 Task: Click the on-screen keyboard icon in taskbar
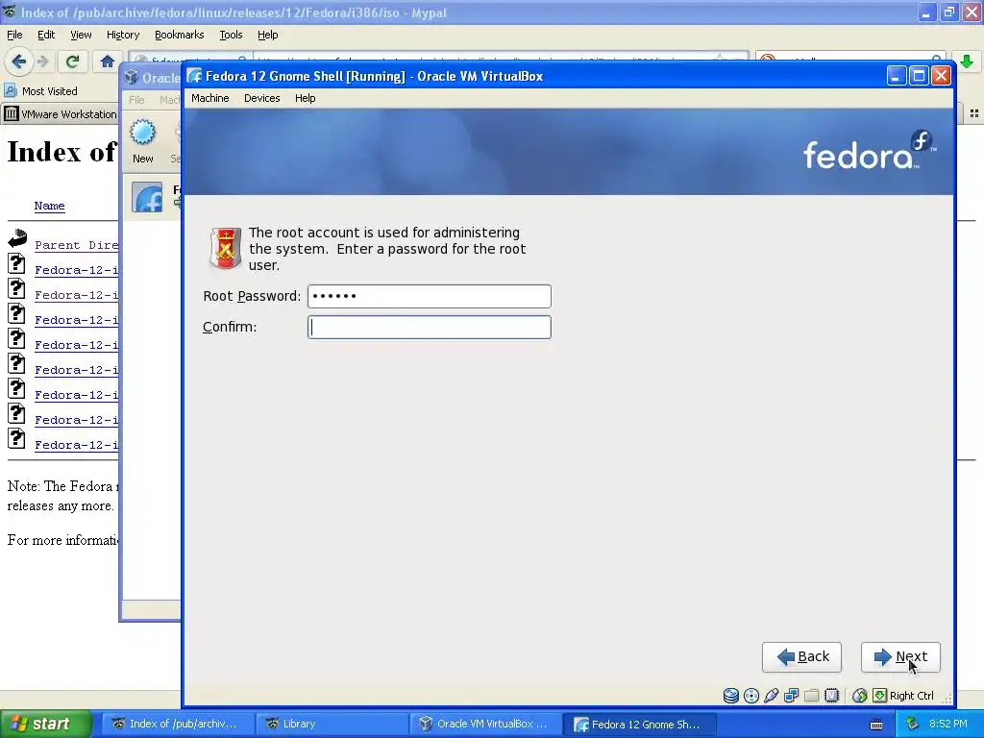876,725
